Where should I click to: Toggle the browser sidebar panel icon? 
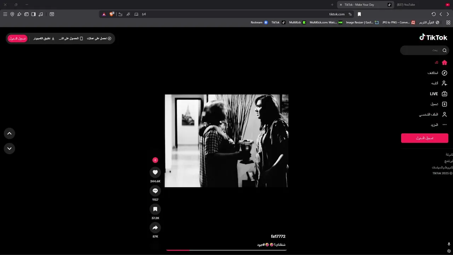coord(33,14)
